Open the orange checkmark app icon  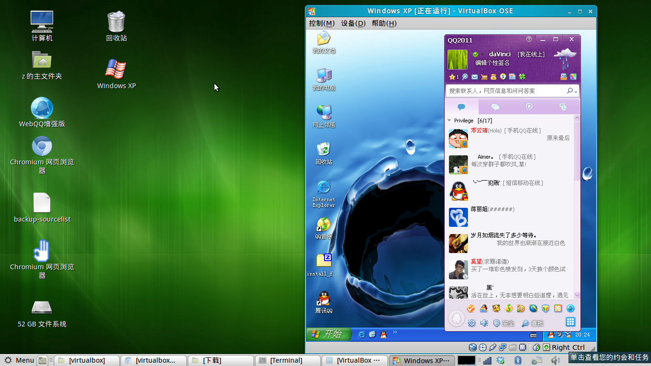coord(471,308)
